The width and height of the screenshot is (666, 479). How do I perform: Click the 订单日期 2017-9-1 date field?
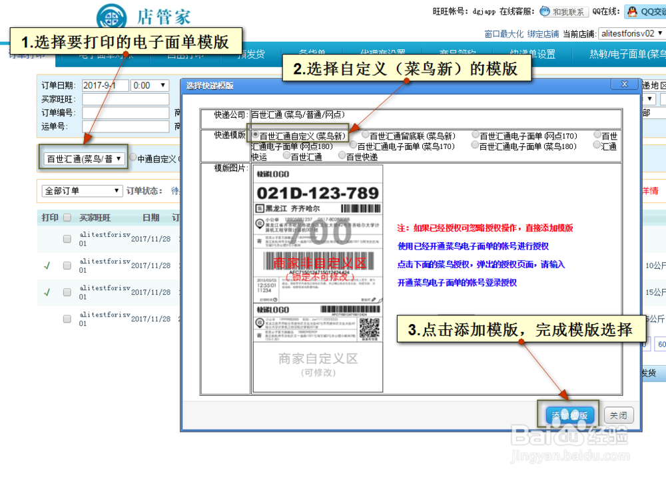(x=105, y=85)
